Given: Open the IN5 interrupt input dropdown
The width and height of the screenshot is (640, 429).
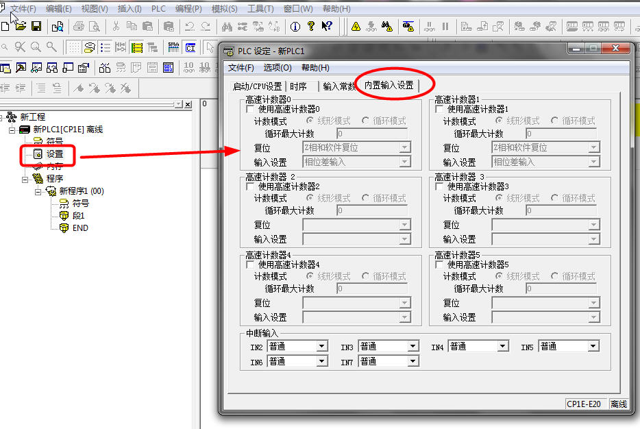Looking at the screenshot, I should coord(593,347).
